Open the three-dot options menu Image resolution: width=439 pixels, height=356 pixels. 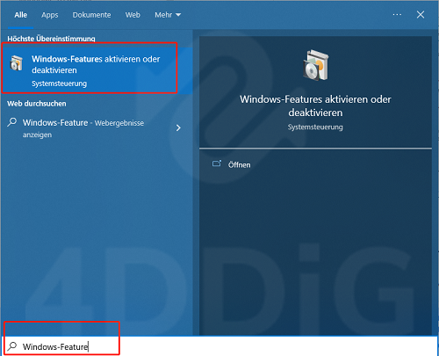[x=397, y=15]
